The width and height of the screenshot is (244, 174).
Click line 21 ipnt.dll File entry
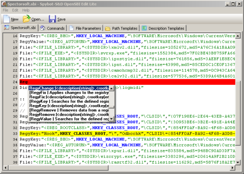click(127, 65)
